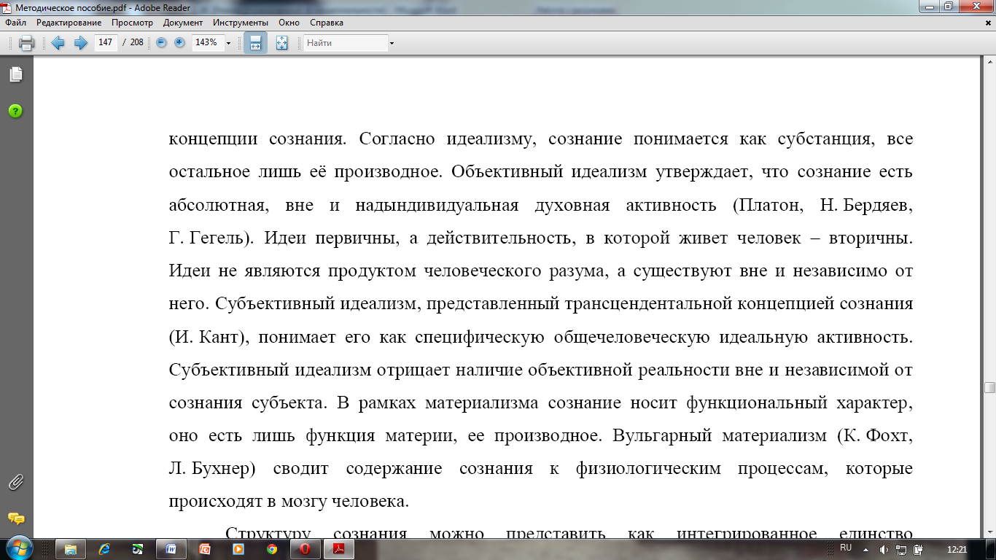The width and height of the screenshot is (996, 560).
Task: Go to next page with right arrow
Action: (x=80, y=43)
